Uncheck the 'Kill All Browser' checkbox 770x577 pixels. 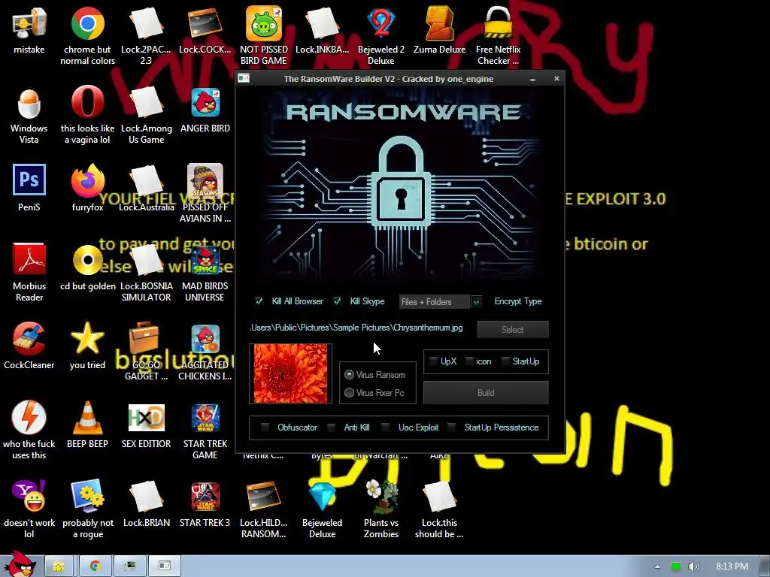click(x=259, y=301)
